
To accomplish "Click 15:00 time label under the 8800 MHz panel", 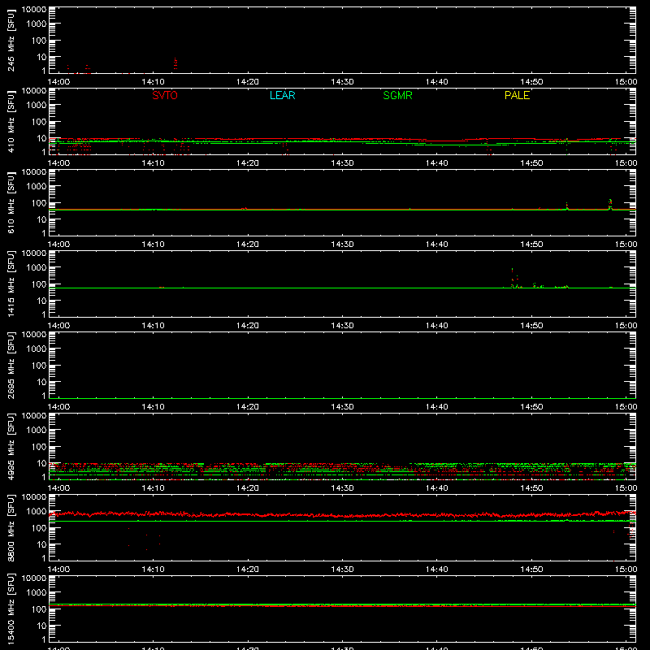I will pyautogui.click(x=626, y=570).
